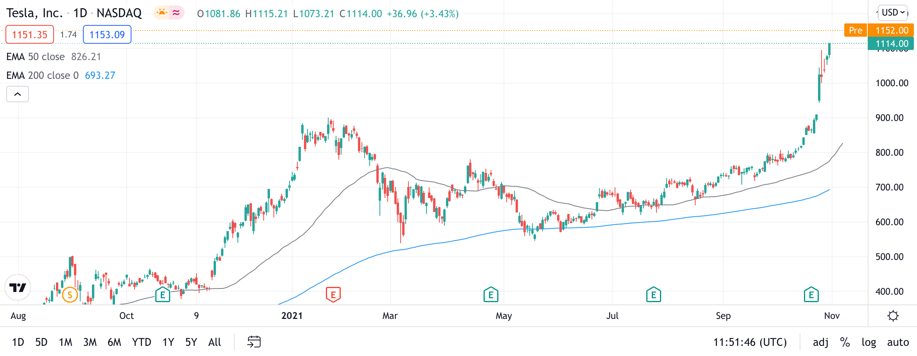
Task: Click the 1.74 spread value
Action: [x=68, y=34]
